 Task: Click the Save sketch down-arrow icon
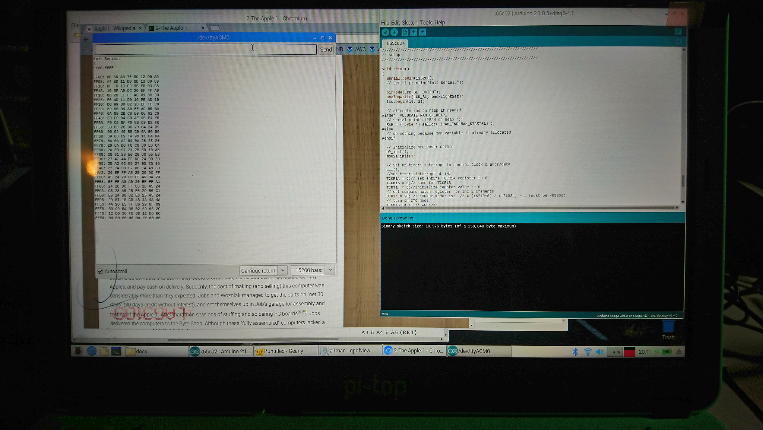click(x=422, y=32)
